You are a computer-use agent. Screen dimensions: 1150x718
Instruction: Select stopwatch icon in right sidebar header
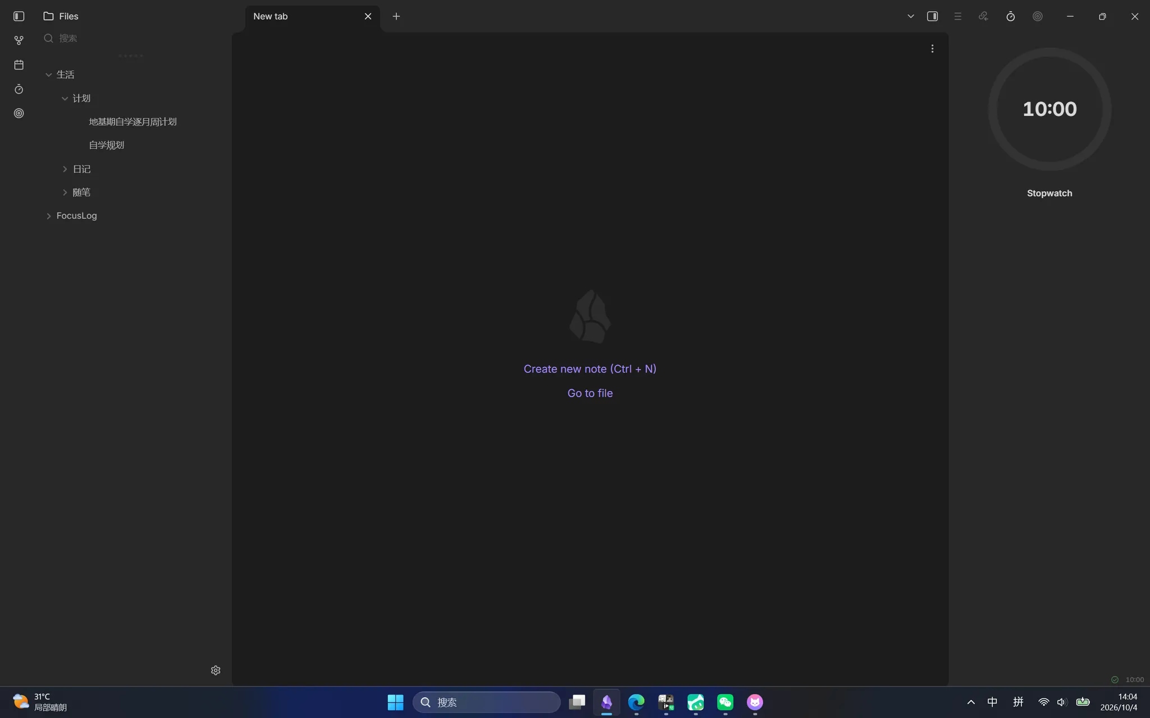coord(1011,16)
